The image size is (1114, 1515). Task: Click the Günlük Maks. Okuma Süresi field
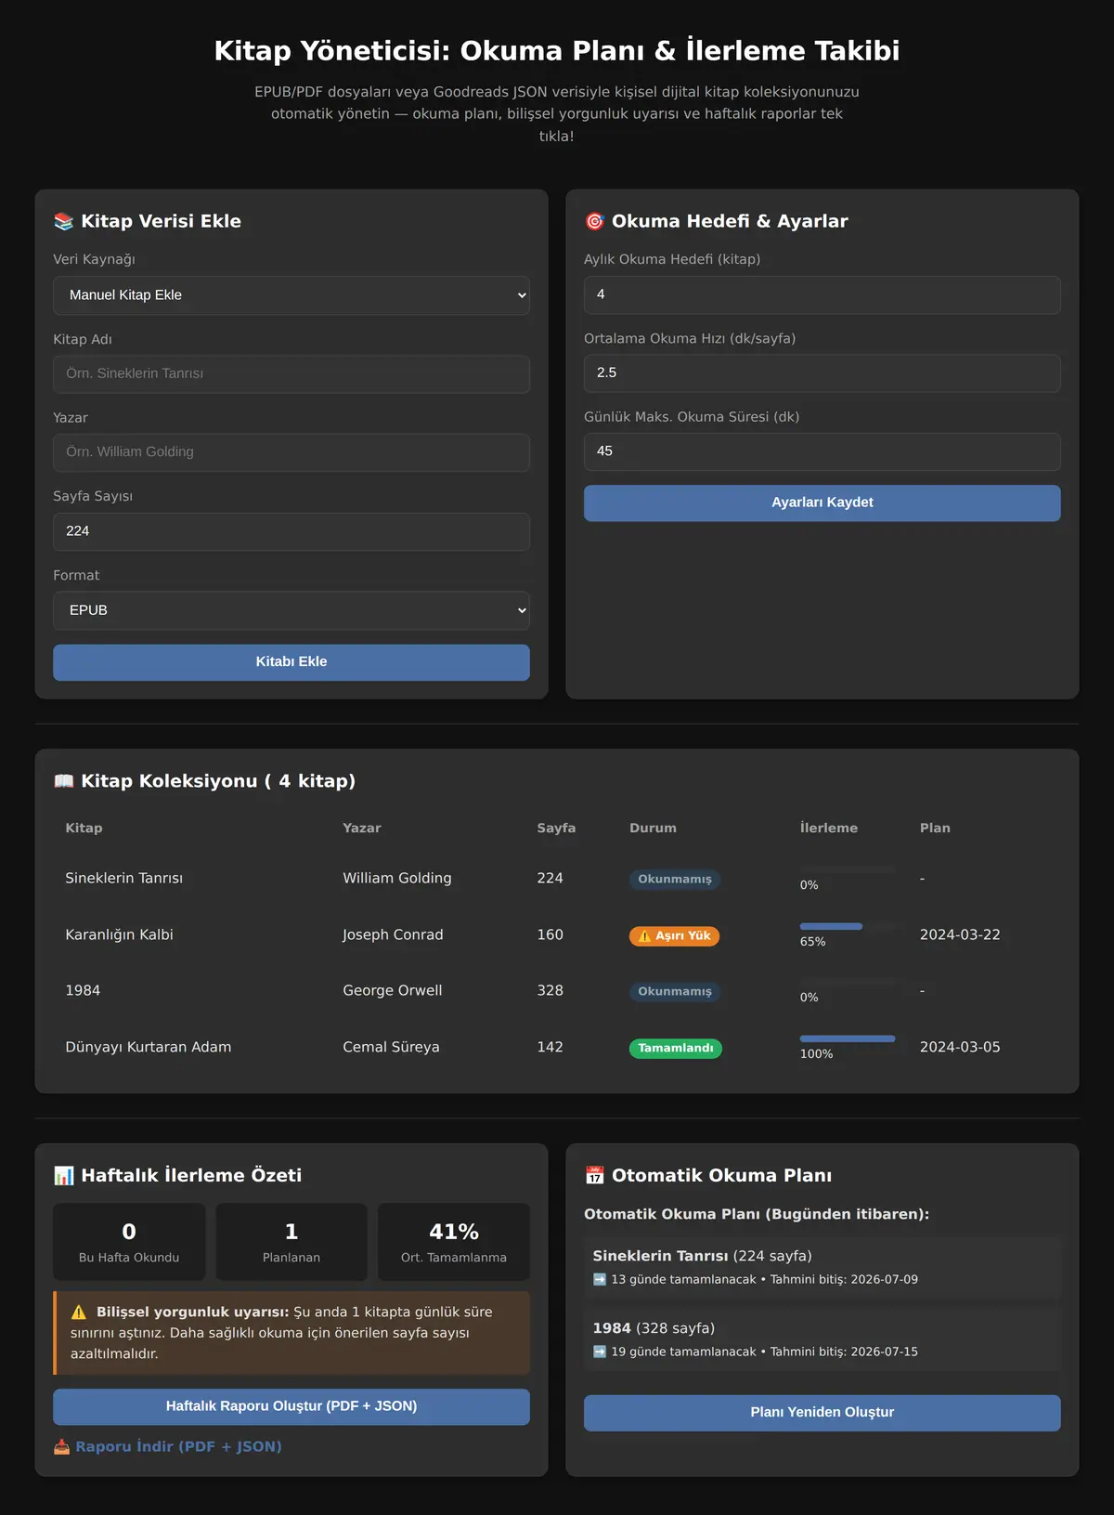pos(823,451)
